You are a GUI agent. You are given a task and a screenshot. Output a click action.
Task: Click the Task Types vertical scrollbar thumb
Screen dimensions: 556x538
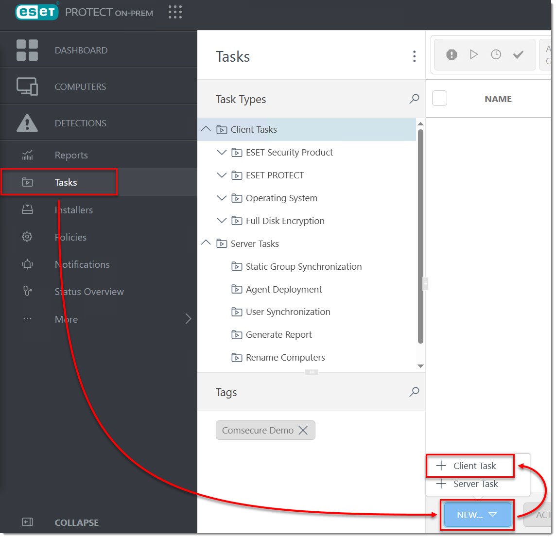(x=420, y=237)
